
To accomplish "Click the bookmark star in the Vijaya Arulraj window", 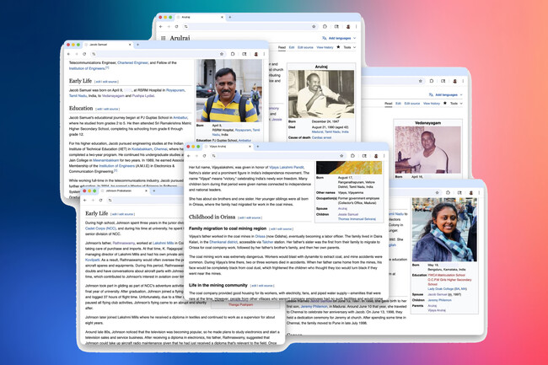I will [x=341, y=156].
